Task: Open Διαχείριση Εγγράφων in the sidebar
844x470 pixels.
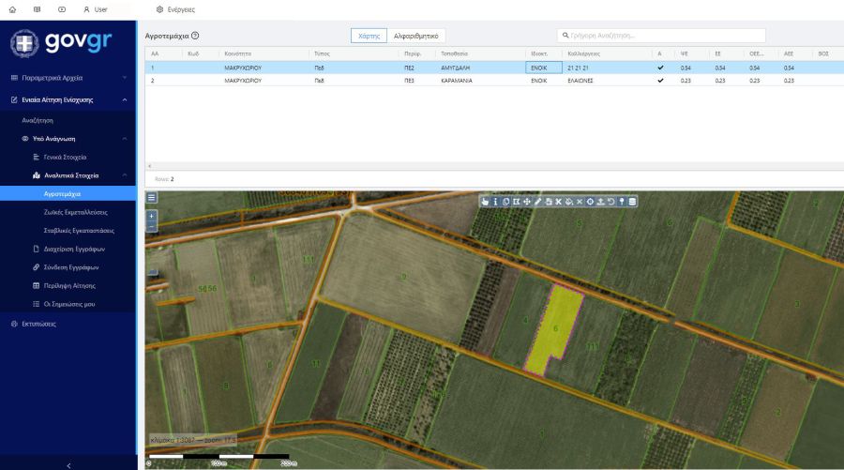Action: click(x=74, y=250)
